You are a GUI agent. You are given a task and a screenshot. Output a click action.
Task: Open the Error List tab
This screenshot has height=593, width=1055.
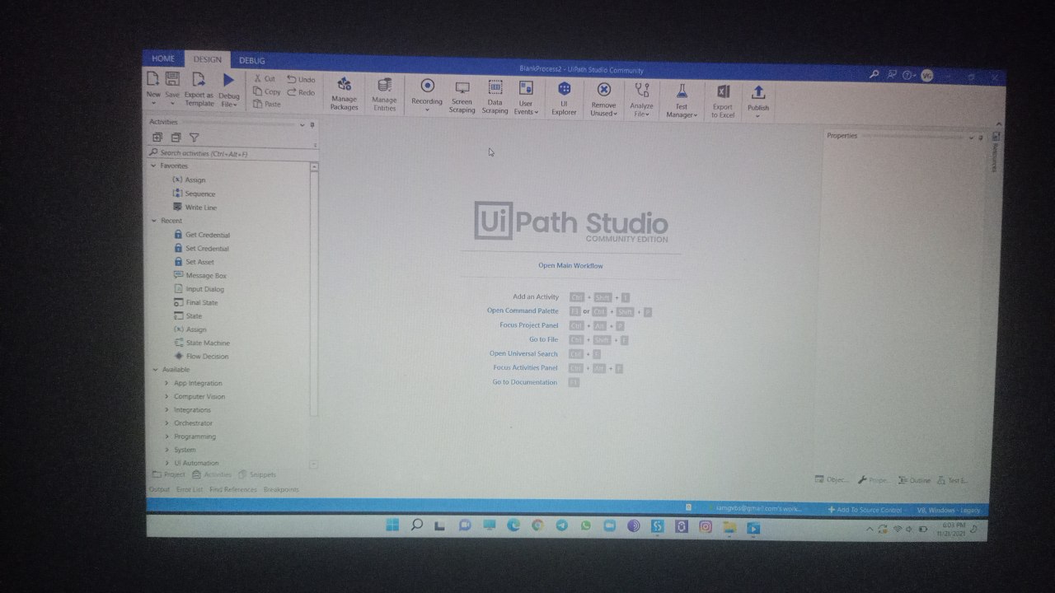189,489
